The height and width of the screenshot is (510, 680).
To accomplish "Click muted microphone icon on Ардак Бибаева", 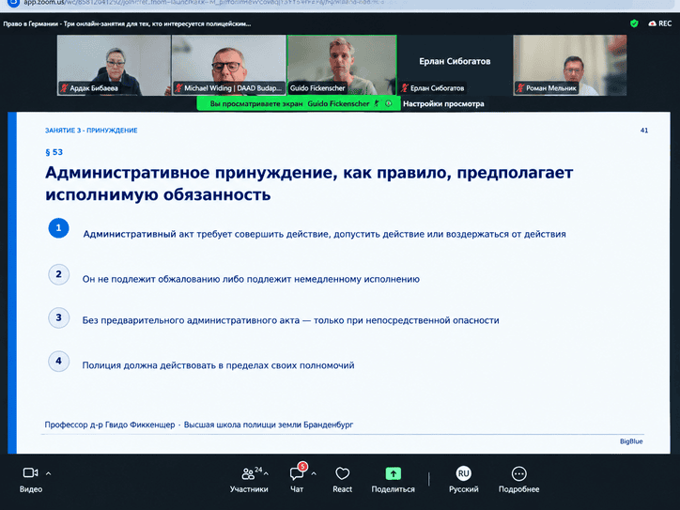I will 65,88.
